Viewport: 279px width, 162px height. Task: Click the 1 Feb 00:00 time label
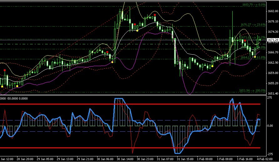pyautogui.click(x=205, y=159)
